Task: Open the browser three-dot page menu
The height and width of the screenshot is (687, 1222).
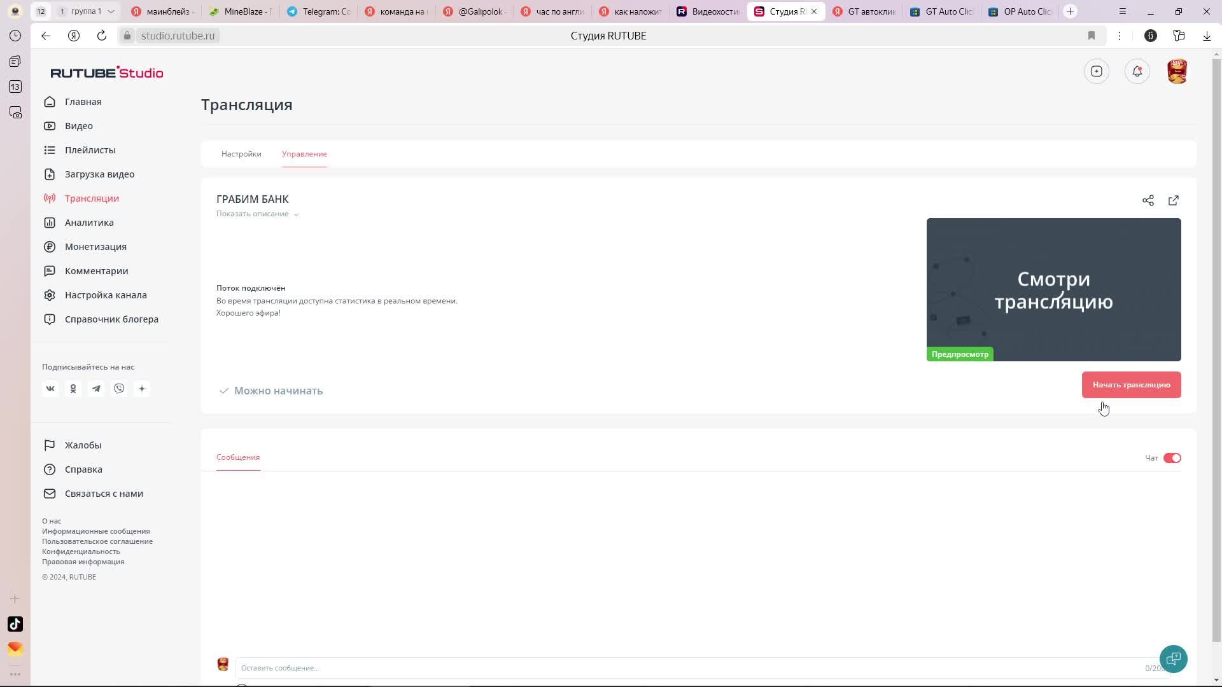Action: pos(1119,36)
